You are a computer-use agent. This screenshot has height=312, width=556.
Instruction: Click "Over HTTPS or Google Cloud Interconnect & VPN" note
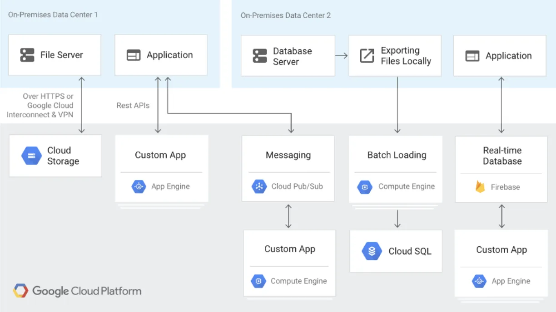coord(40,106)
